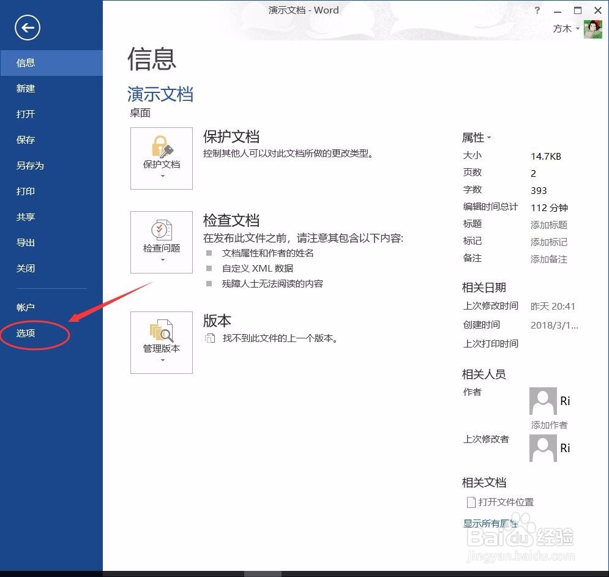Click the 添加标记 field

tap(549, 242)
